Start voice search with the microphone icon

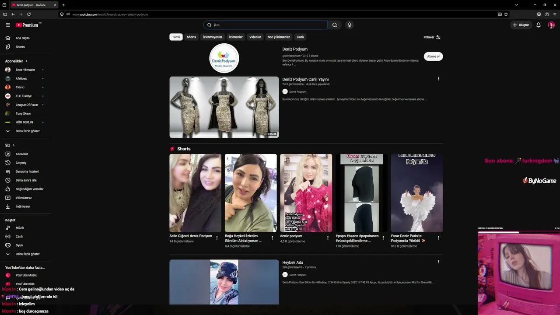click(x=349, y=25)
